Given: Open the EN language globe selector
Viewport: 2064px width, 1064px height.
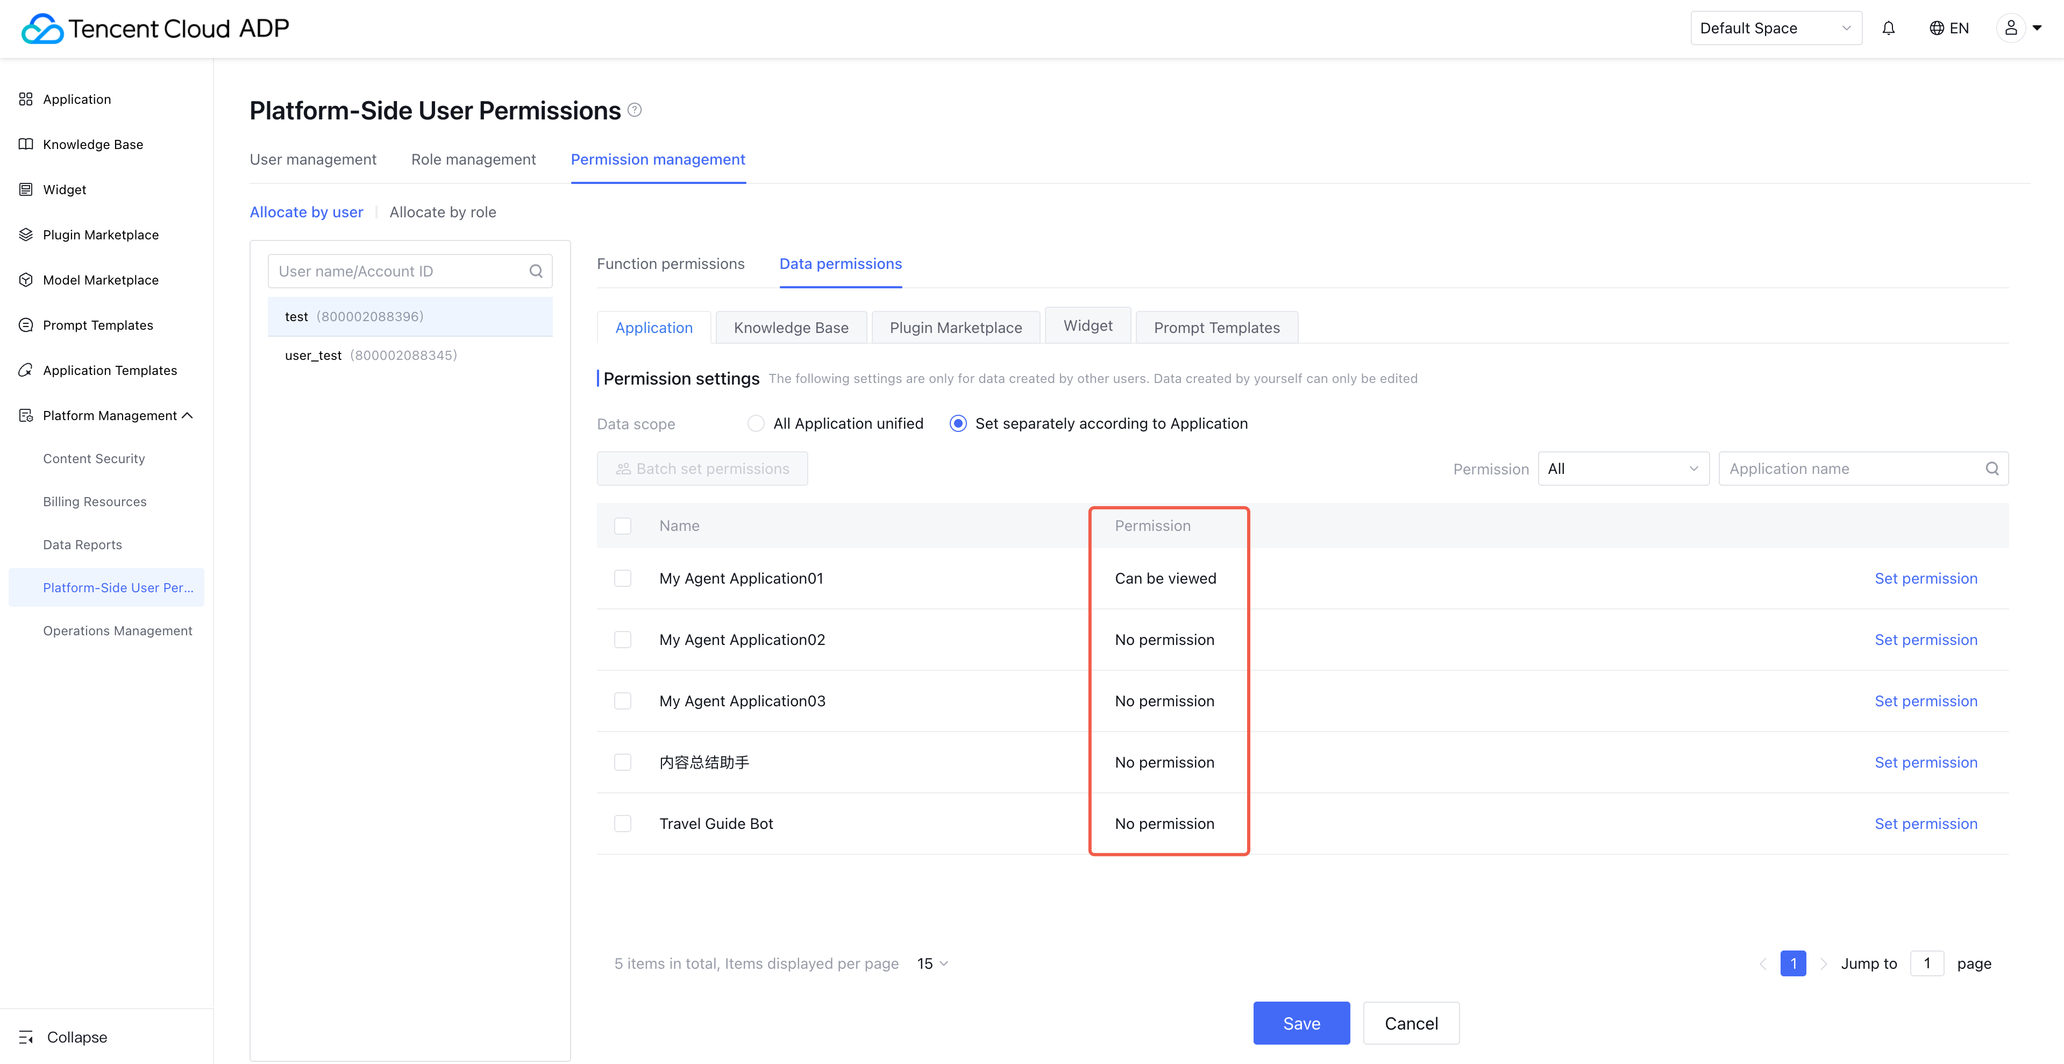Looking at the screenshot, I should [1948, 29].
